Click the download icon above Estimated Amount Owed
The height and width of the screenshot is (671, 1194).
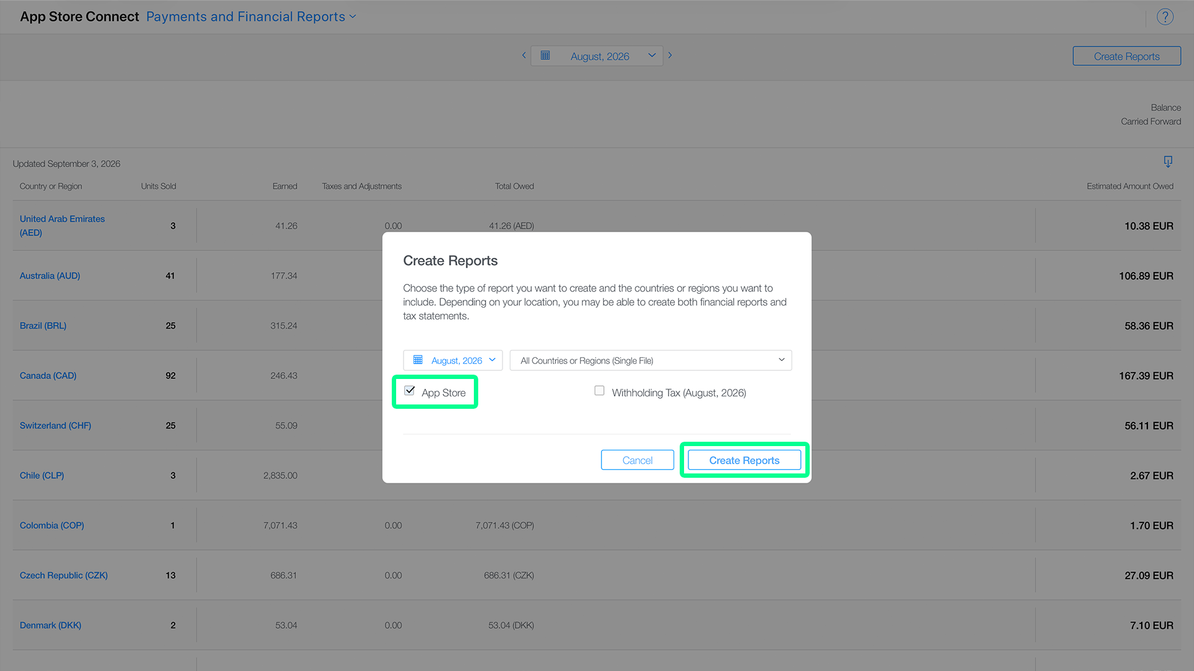[1168, 162]
